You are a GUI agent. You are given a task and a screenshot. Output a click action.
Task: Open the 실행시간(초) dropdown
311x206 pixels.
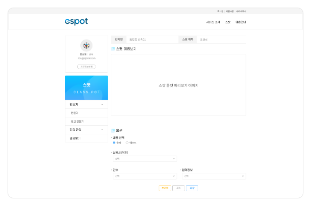tap(144, 159)
